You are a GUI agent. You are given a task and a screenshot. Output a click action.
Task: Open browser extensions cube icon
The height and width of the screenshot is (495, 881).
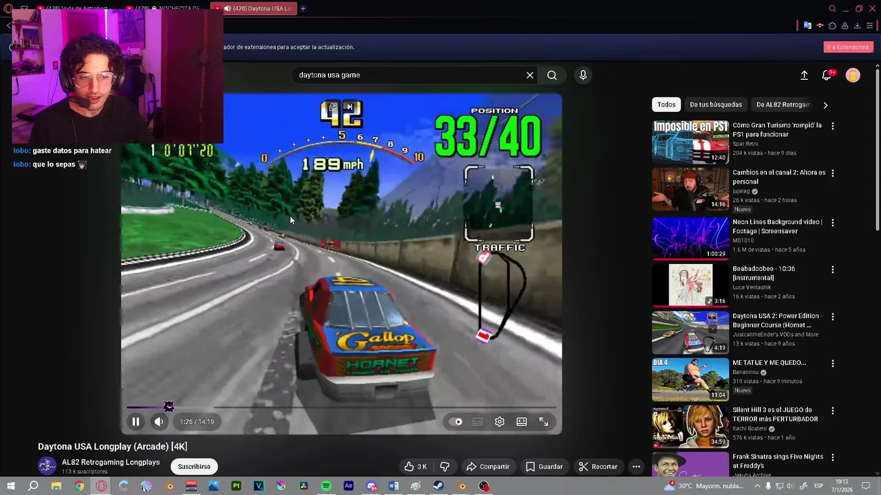click(x=832, y=25)
